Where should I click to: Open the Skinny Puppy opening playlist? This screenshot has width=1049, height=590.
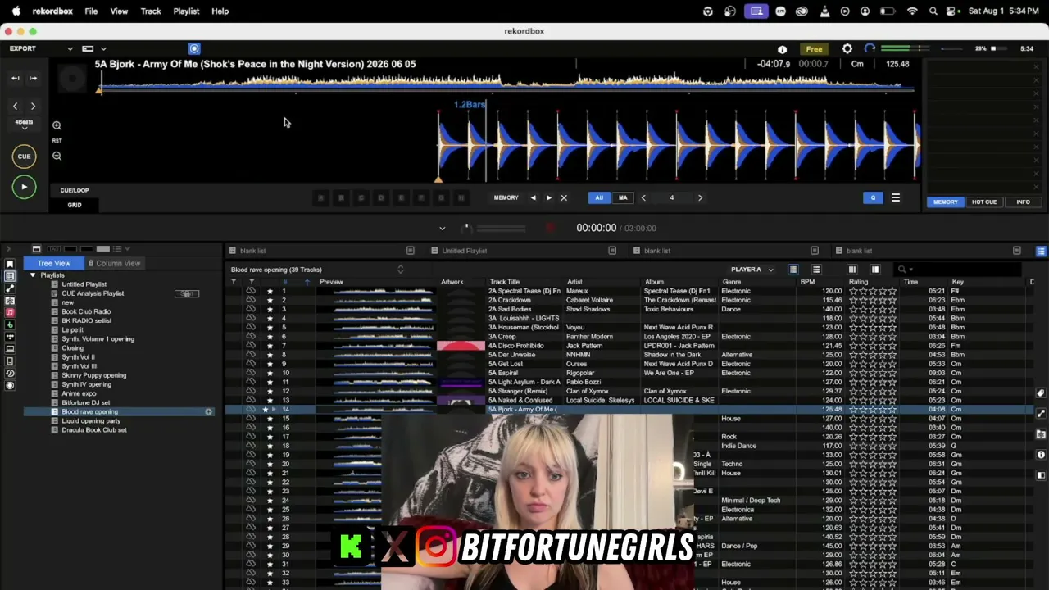[94, 375]
